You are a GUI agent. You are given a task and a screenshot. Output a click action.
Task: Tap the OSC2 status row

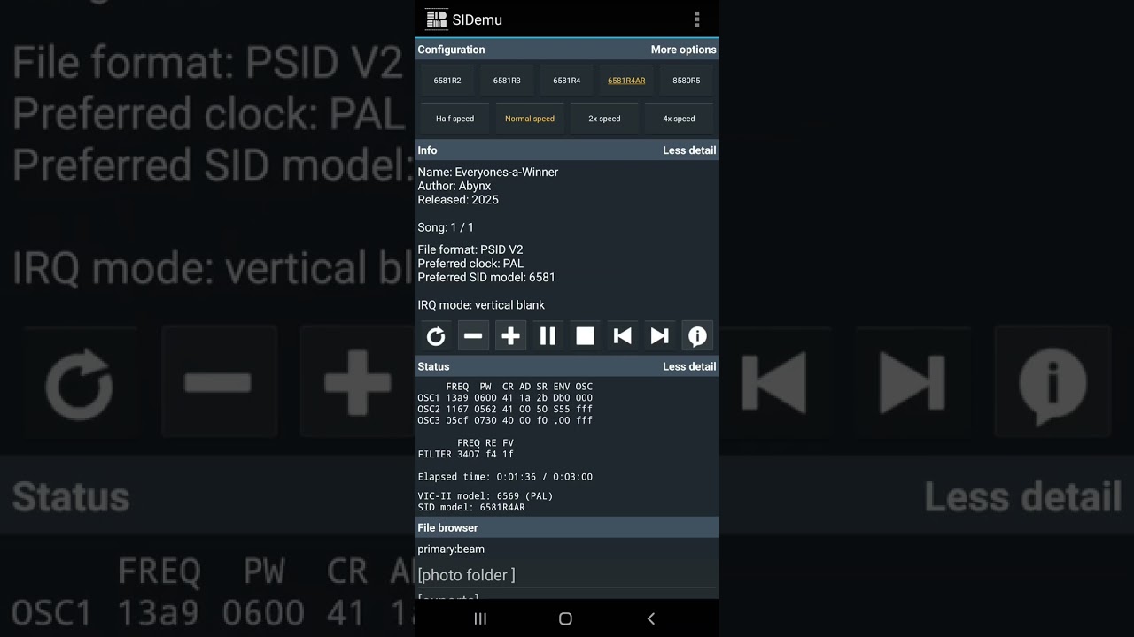click(x=505, y=410)
